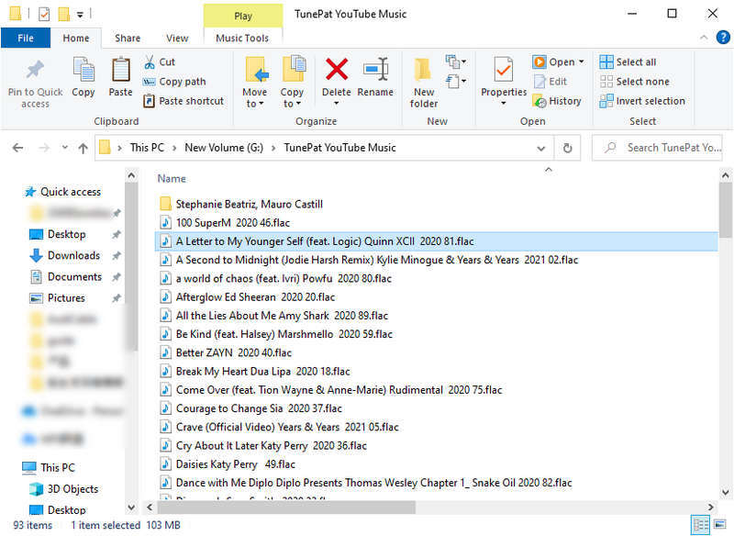Click Copy path in Clipboard group
Screen dimensions: 734x536
[x=174, y=82]
